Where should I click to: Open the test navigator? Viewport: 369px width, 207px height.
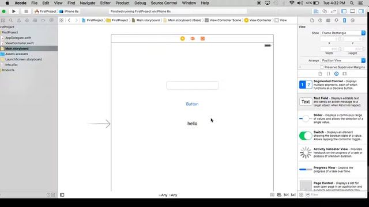click(27, 21)
